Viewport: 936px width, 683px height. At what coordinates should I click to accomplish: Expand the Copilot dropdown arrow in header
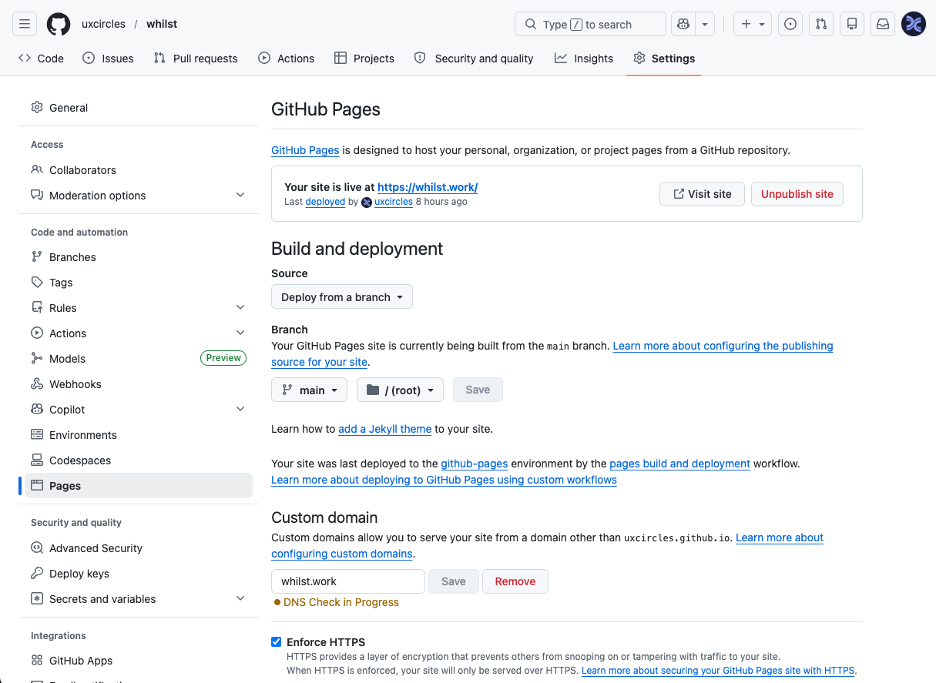click(x=705, y=24)
